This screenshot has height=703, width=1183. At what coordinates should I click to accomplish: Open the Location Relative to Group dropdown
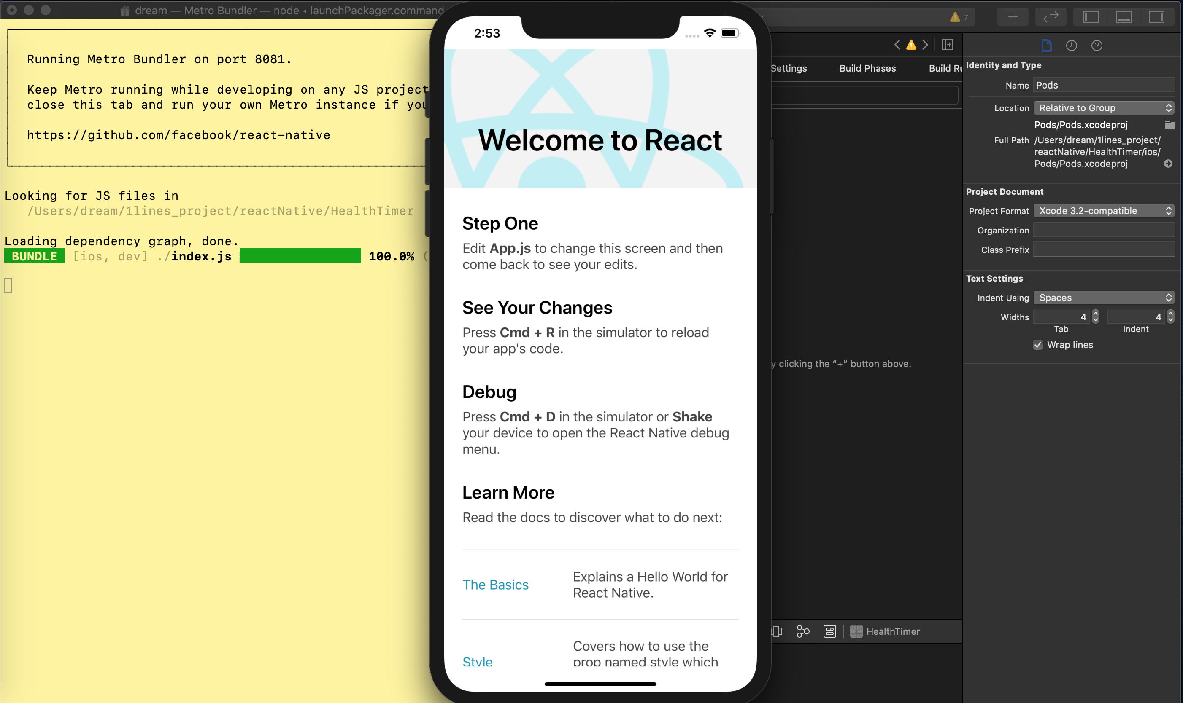[1103, 108]
